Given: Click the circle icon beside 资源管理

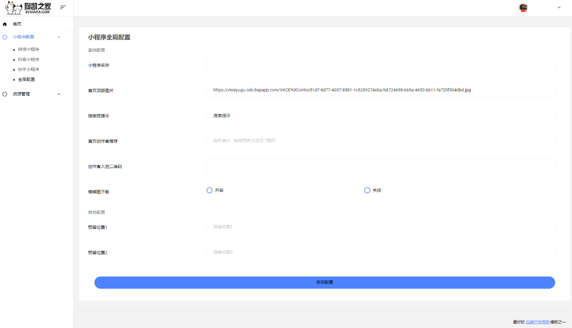Looking at the screenshot, I should pos(5,94).
